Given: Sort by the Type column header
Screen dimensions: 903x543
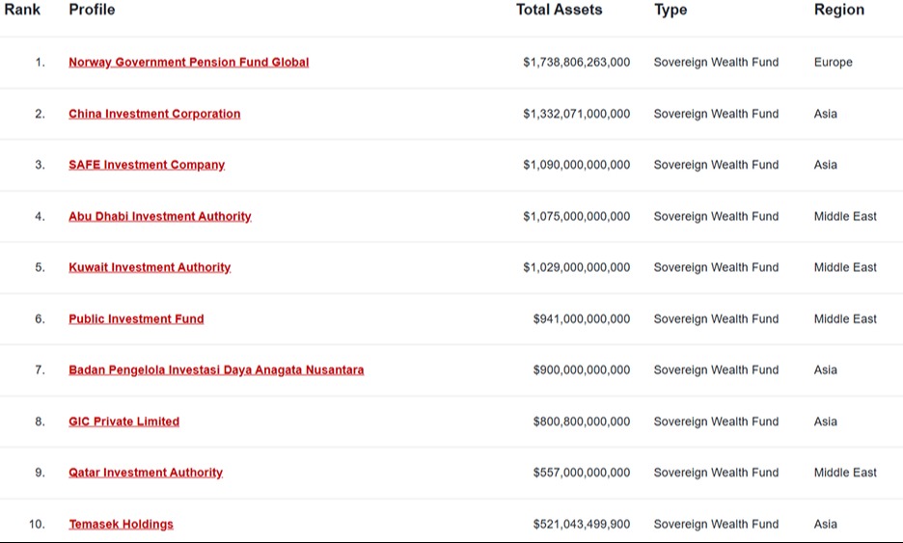Looking at the screenshot, I should 670,11.
